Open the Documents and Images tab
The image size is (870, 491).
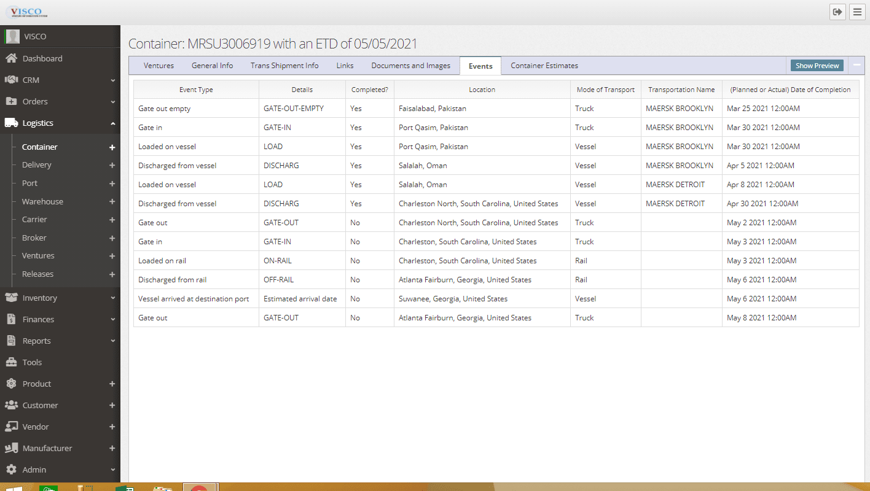click(410, 66)
